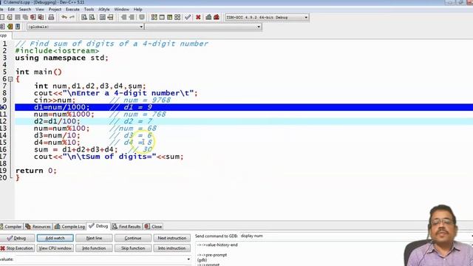Click the Compile four-squares icon

coord(154,17)
